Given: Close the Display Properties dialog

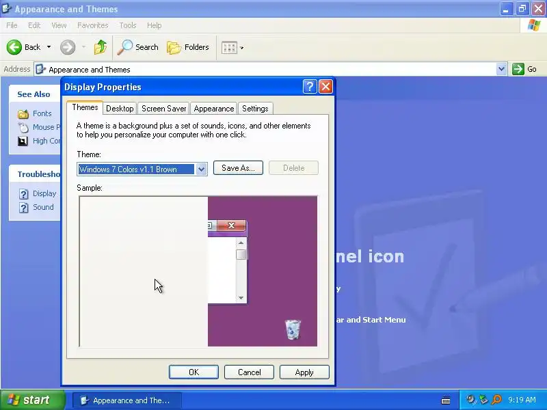Looking at the screenshot, I should 326,87.
